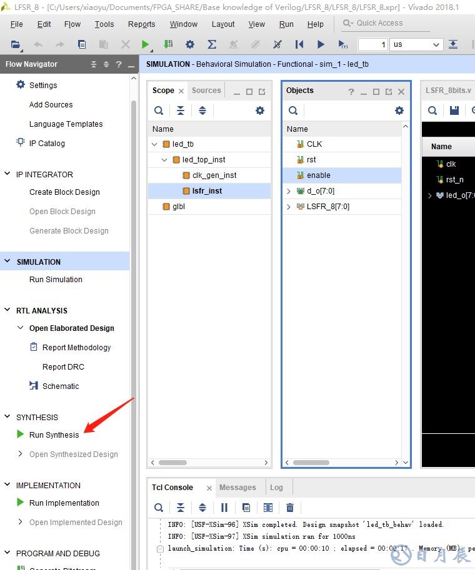This screenshot has width=475, height=570.
Task: Click Run Implementation in Flow Navigator
Action: pyautogui.click(x=64, y=503)
